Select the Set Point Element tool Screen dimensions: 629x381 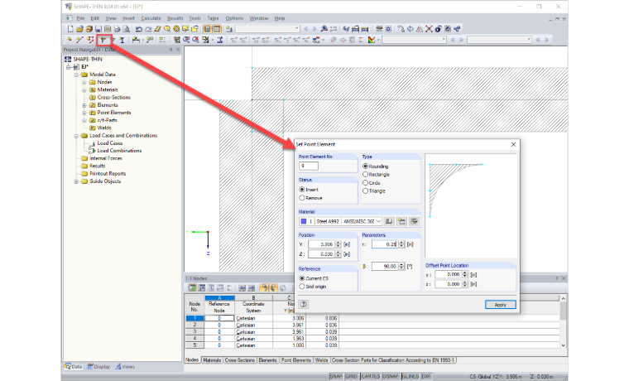tap(103, 40)
